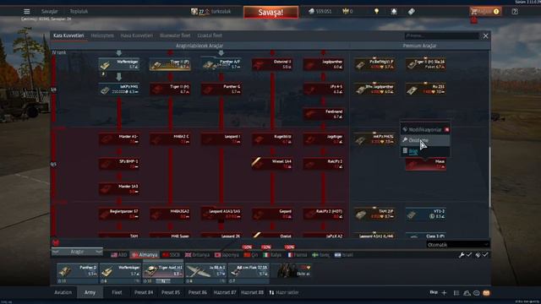The image size is (541, 304).
Task: Click the vehicle search input field
Action: tap(441, 35)
